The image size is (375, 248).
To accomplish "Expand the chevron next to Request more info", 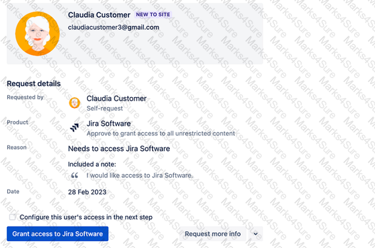I will (x=256, y=234).
